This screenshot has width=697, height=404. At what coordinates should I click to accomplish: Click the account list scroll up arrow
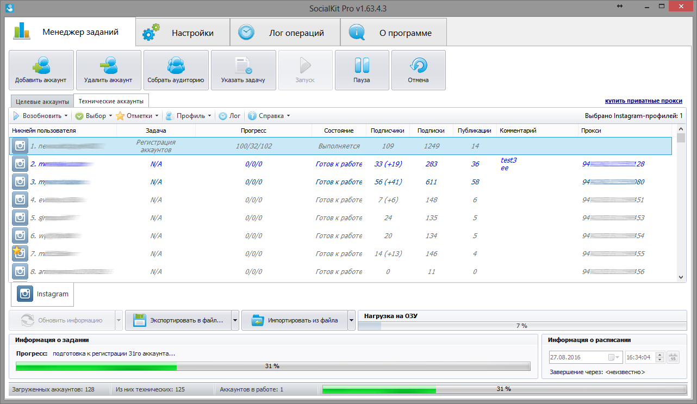pyautogui.click(x=682, y=129)
